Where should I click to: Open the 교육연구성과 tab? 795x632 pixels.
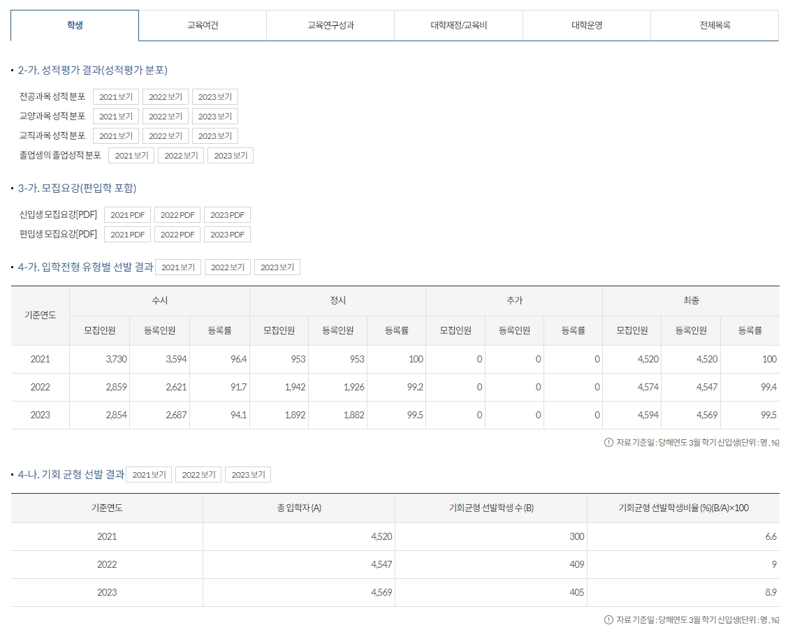(330, 25)
